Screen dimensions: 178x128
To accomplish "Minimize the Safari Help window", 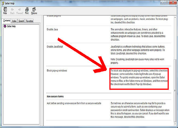I will pos(163,2).
